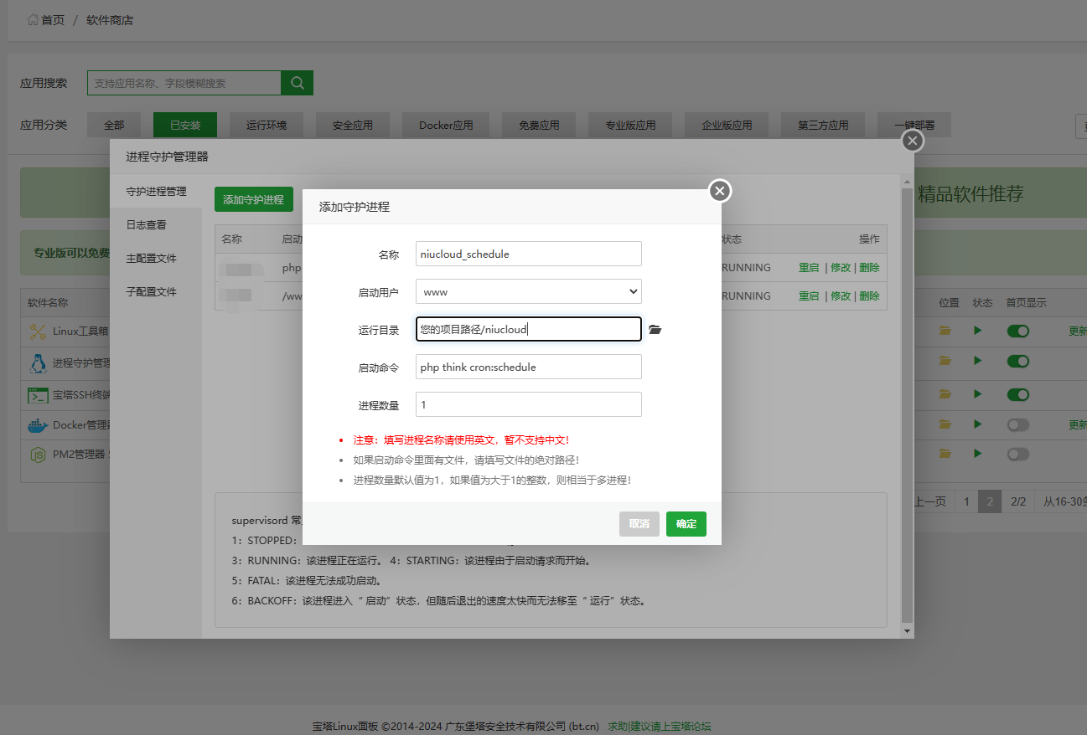The image size is (1087, 735).
Task: Open folder location icon in Linux工具箱 row
Action: click(945, 332)
